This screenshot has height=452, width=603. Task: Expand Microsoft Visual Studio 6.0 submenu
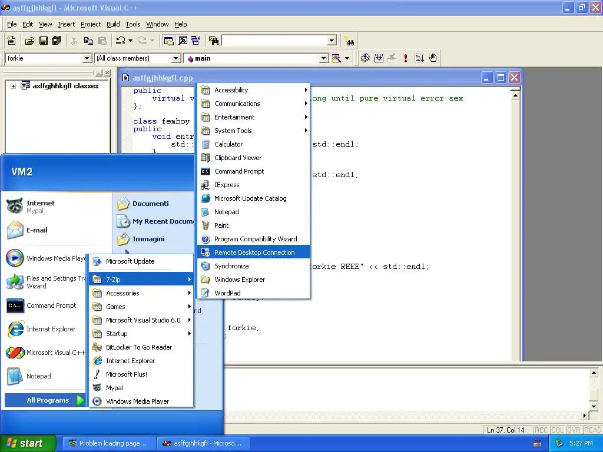click(141, 320)
